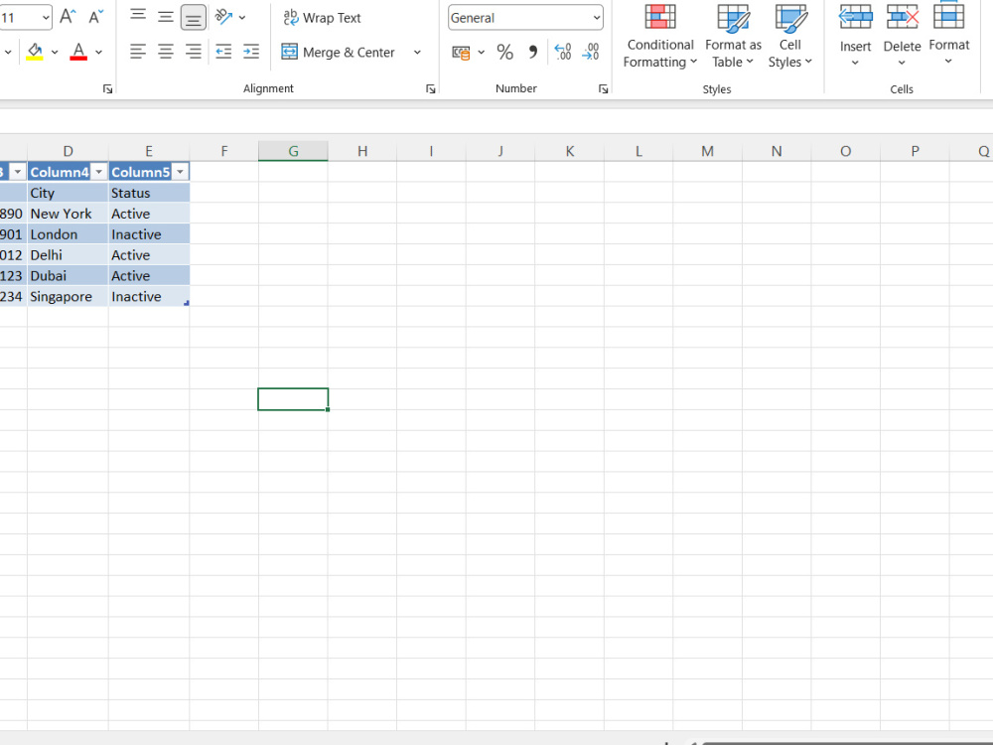
Task: Open the Column5 filter dropdown
Action: [180, 172]
